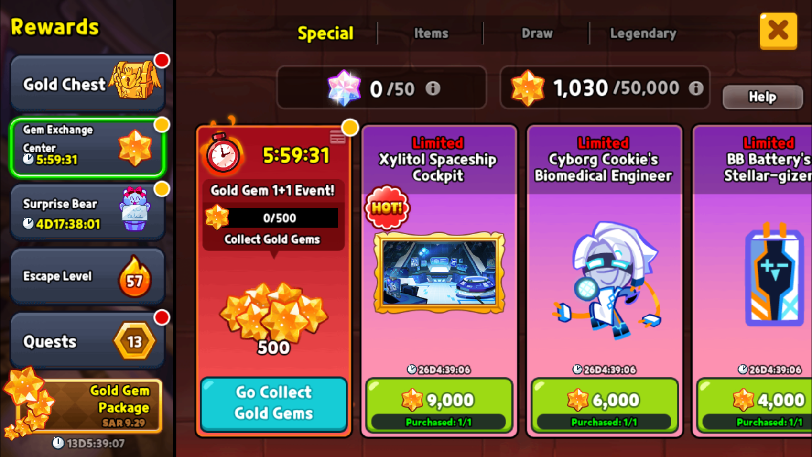This screenshot has height=457, width=812.
Task: Select the Special tab
Action: (x=325, y=33)
